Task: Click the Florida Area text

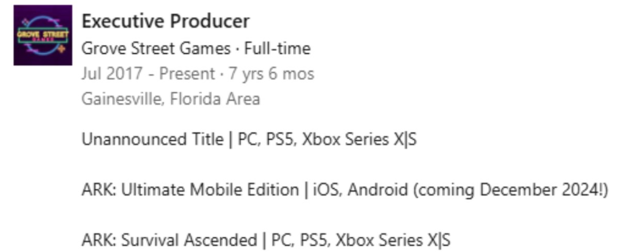Action: point(215,99)
